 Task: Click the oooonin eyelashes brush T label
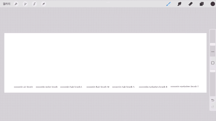[x=185, y=86]
